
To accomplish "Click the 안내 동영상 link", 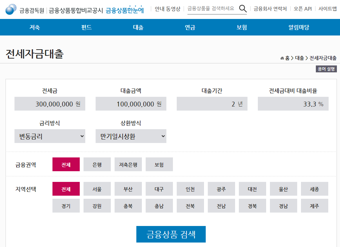I will pos(167,9).
